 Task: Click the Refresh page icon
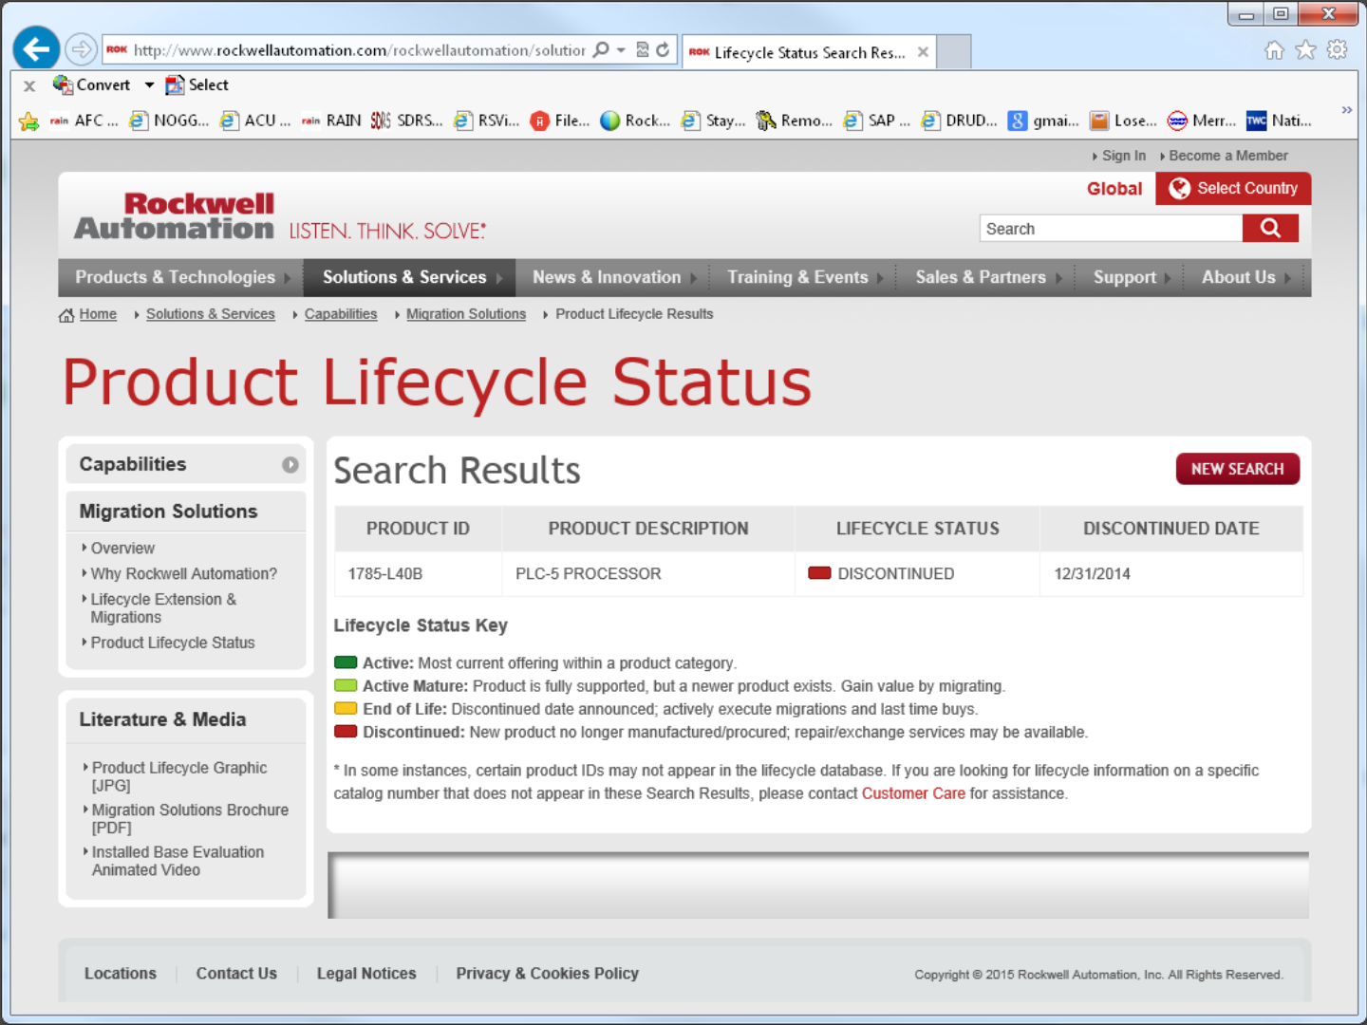coord(663,49)
